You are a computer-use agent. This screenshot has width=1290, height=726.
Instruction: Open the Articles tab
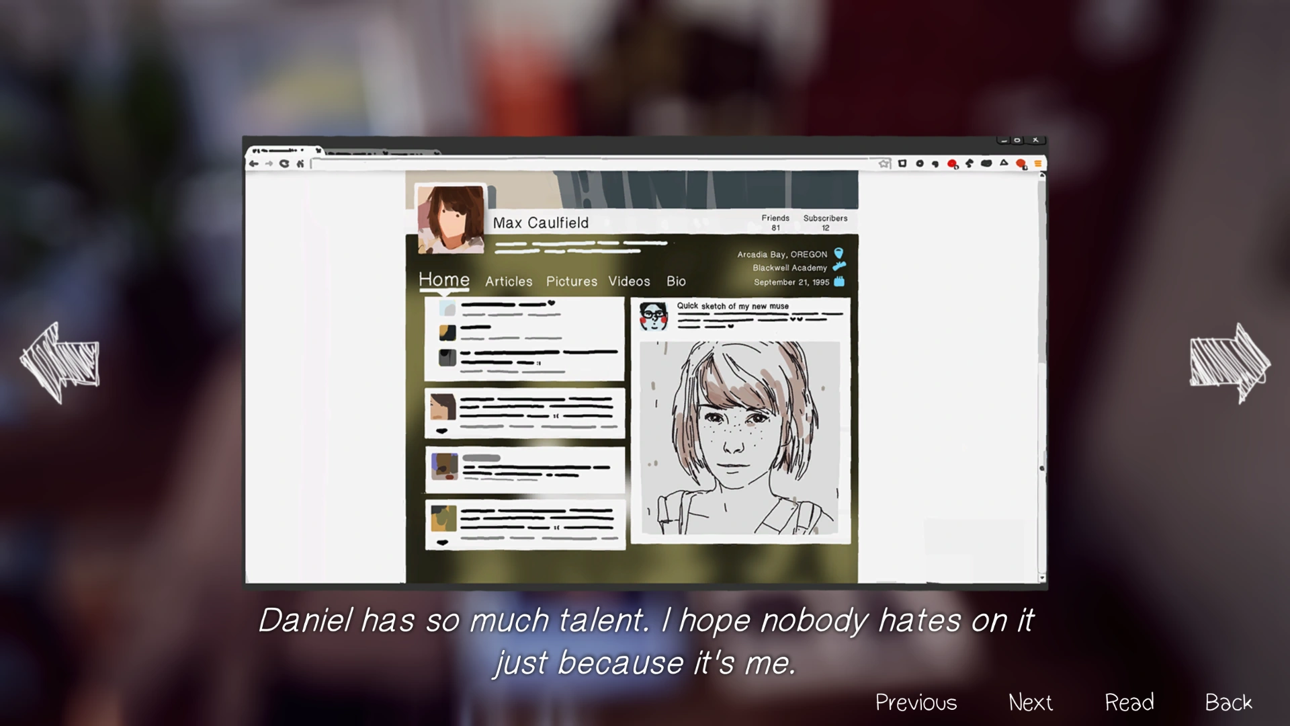[509, 282]
